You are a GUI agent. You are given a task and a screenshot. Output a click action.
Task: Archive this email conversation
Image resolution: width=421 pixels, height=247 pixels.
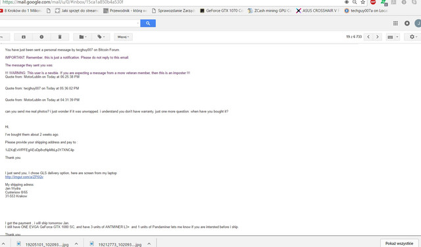click(x=24, y=37)
